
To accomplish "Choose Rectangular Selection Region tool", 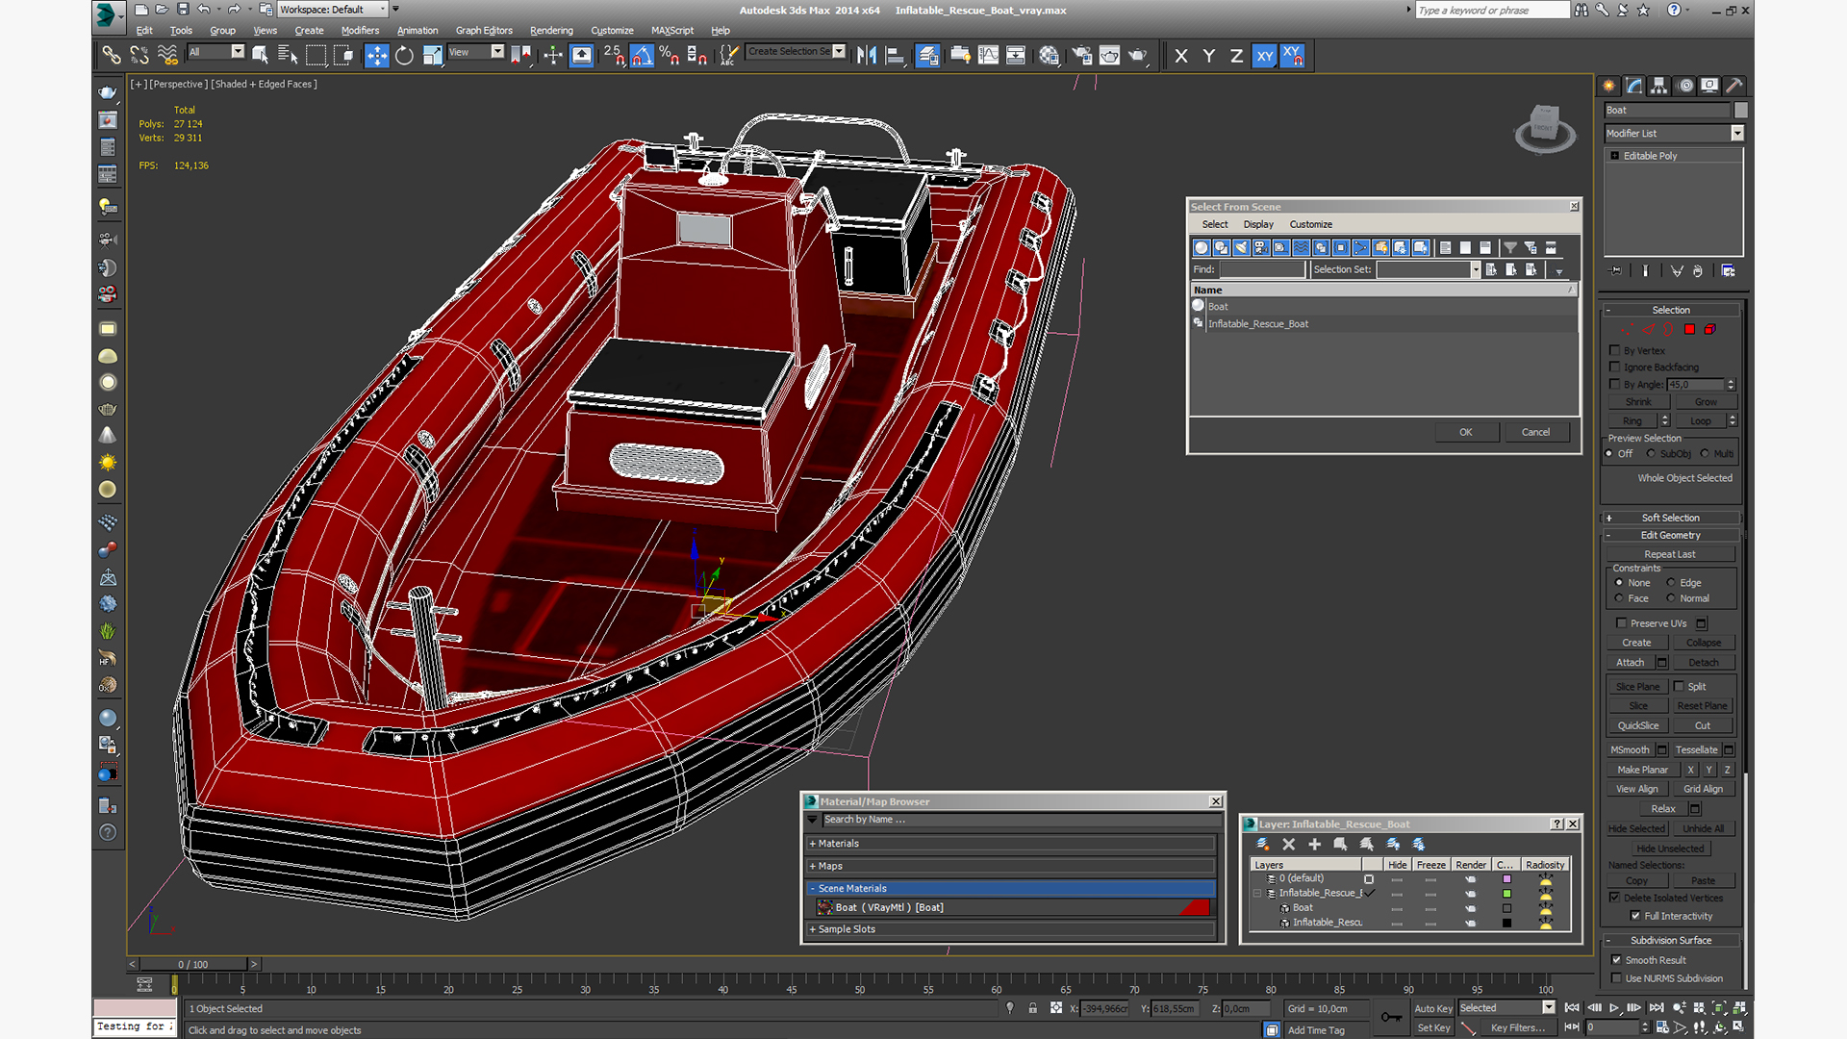I will click(316, 56).
